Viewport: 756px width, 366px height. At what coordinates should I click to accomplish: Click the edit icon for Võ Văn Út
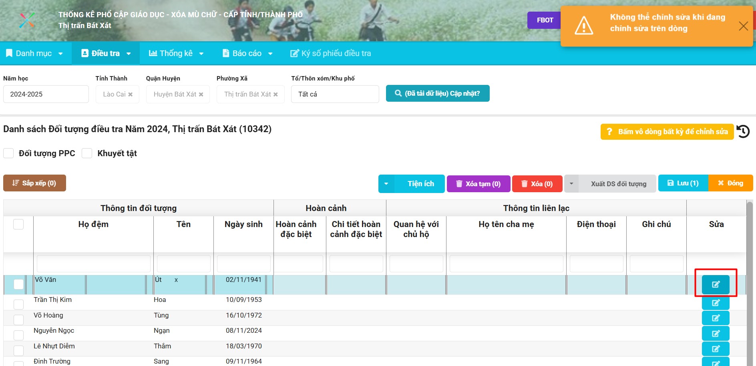pyautogui.click(x=716, y=284)
